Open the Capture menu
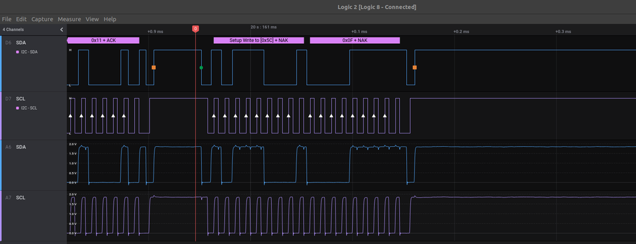636x244 pixels. coord(42,19)
